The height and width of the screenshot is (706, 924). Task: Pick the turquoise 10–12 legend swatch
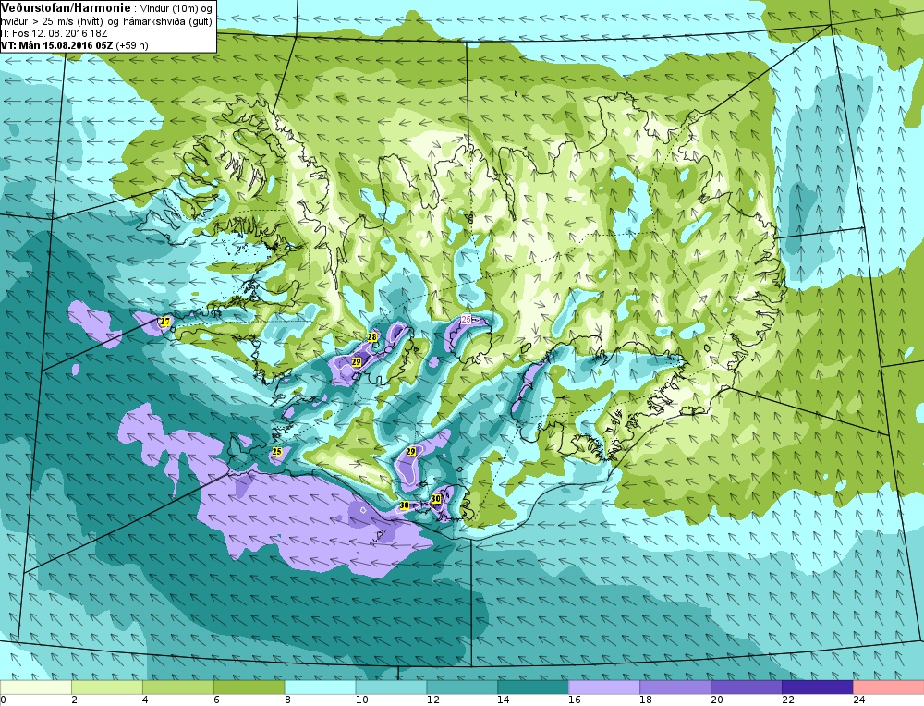(391, 688)
